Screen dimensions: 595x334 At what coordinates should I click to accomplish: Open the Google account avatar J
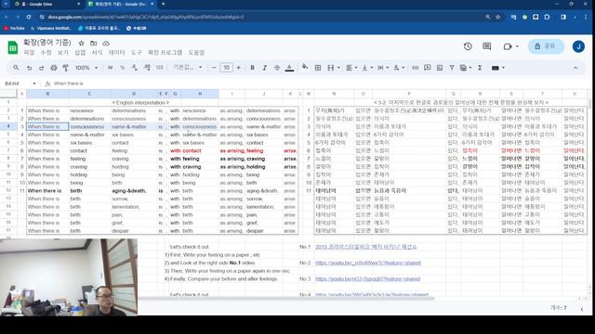click(578, 46)
